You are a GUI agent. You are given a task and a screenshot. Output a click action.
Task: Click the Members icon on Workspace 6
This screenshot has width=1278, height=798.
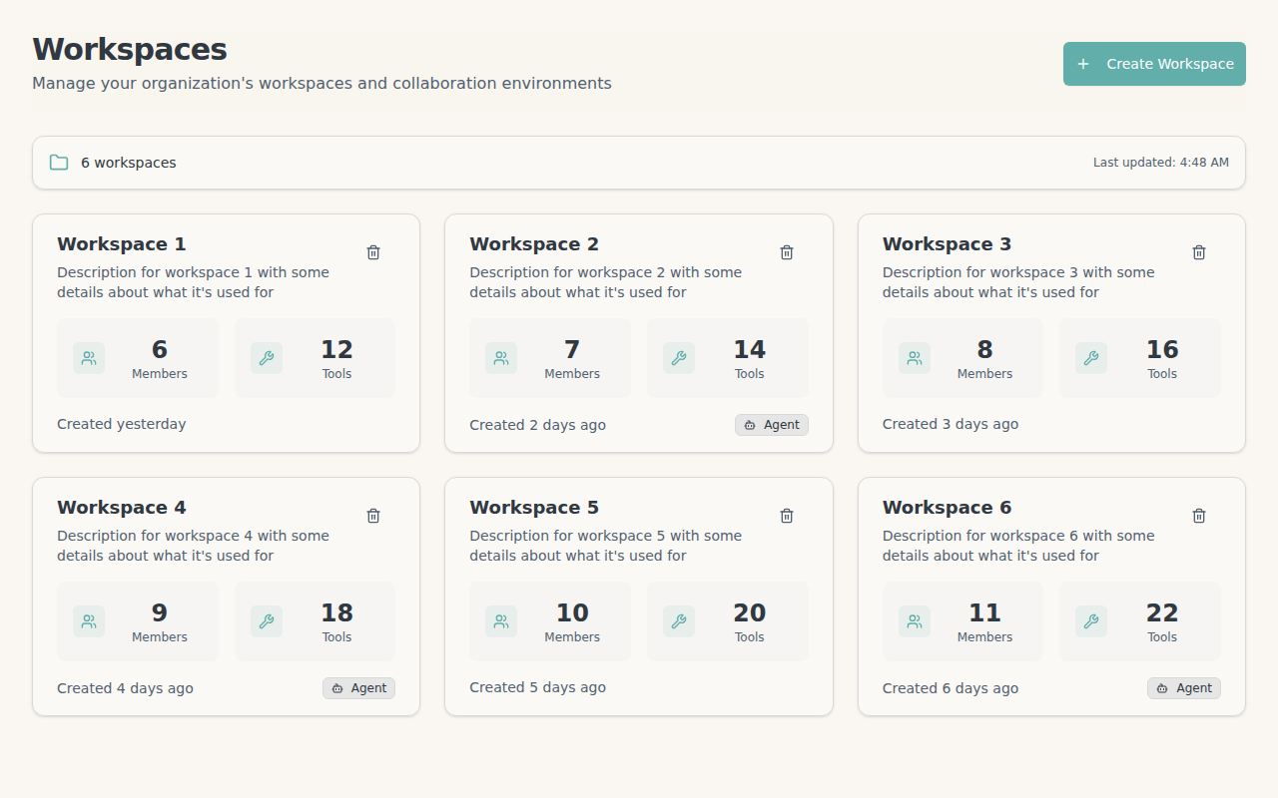913,620
